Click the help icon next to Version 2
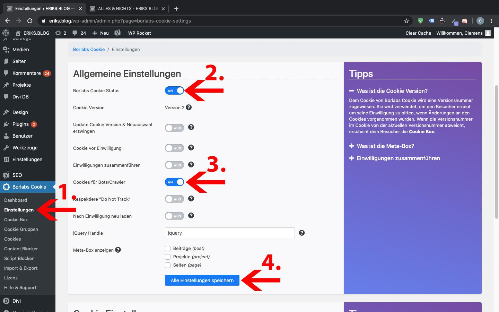The height and width of the screenshot is (312, 499). point(189,107)
